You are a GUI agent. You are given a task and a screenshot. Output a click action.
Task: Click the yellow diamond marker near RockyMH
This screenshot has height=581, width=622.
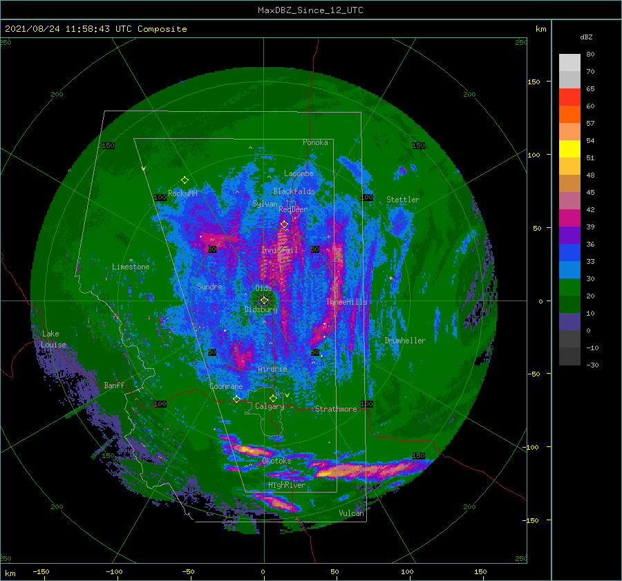(185, 180)
